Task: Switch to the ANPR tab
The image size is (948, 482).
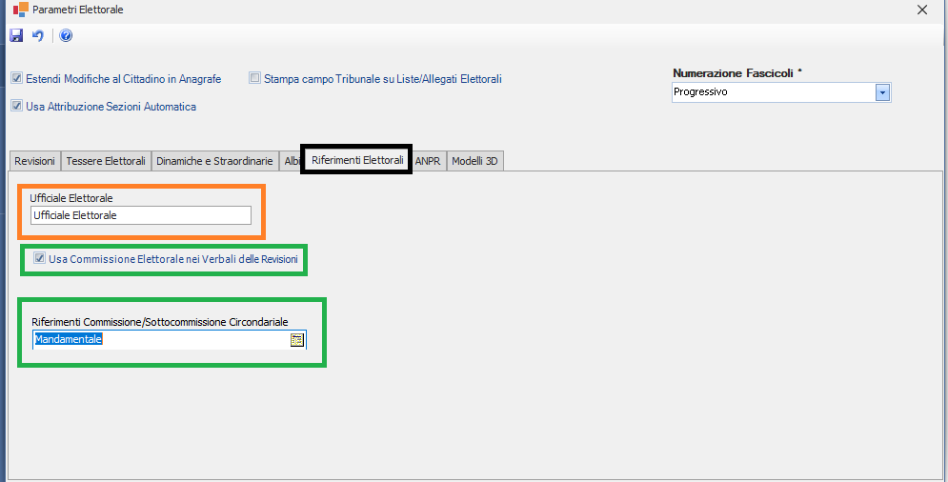Action: coord(427,161)
